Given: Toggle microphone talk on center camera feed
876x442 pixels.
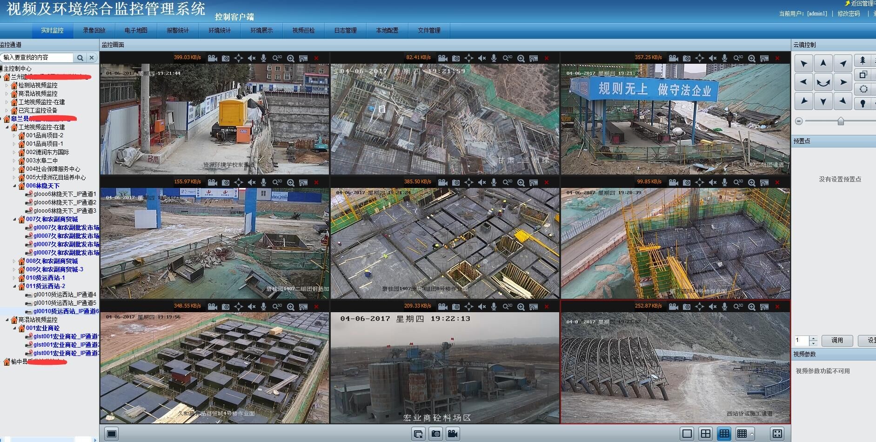Looking at the screenshot, I should coord(494,182).
